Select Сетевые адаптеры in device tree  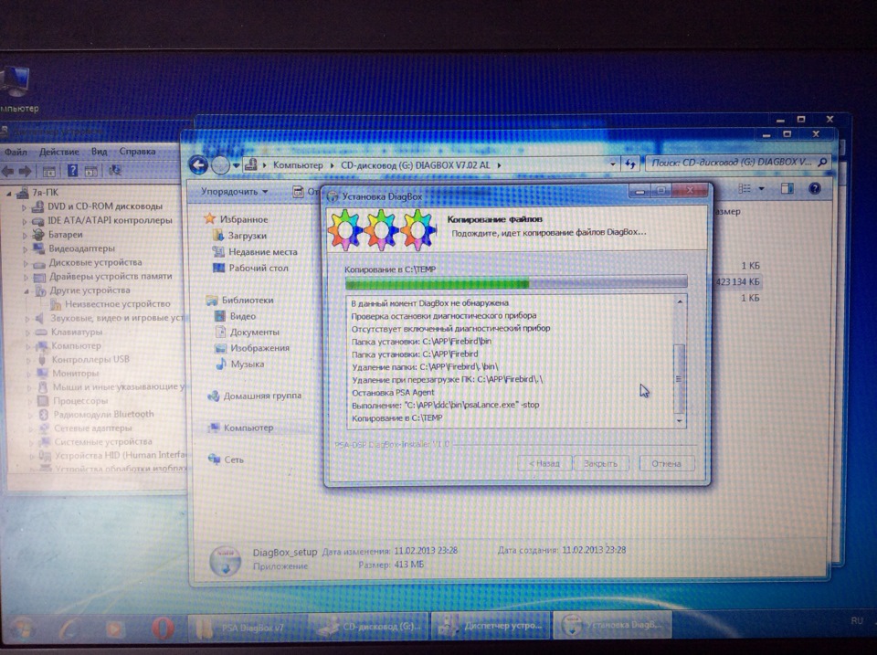tap(93, 428)
